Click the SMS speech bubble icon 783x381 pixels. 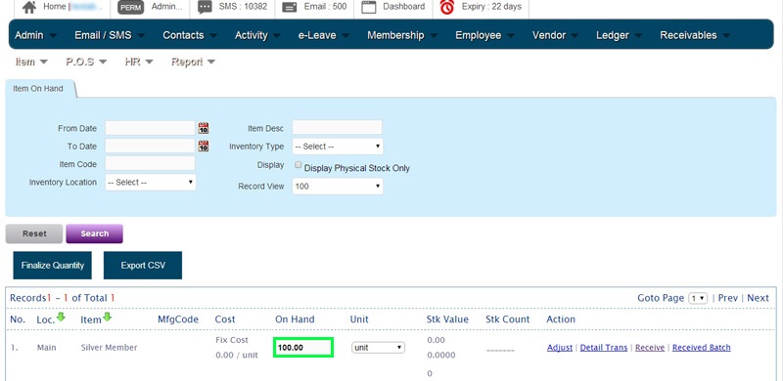click(x=205, y=7)
